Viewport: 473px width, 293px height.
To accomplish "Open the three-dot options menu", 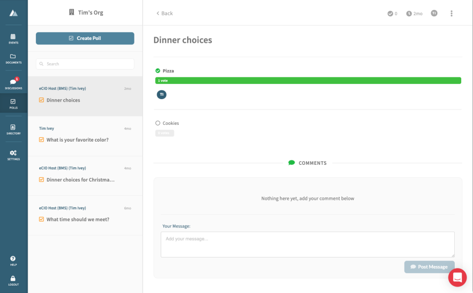I will point(451,13).
